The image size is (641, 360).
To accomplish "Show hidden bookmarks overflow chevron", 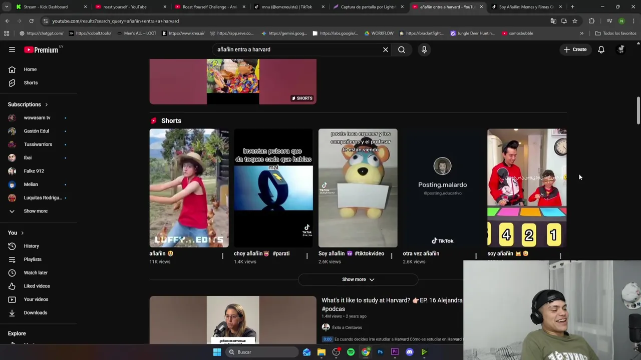I will tap(581, 33).
